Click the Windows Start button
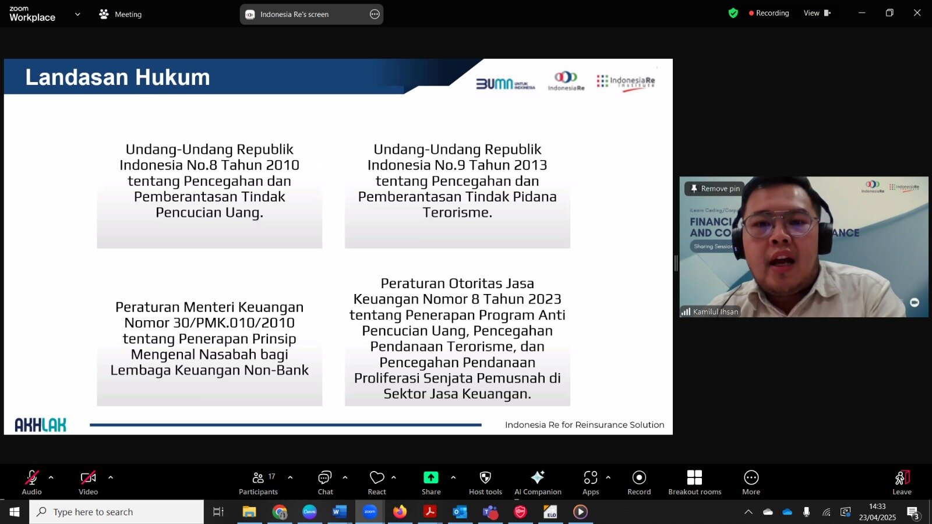The width and height of the screenshot is (932, 524). (x=15, y=512)
